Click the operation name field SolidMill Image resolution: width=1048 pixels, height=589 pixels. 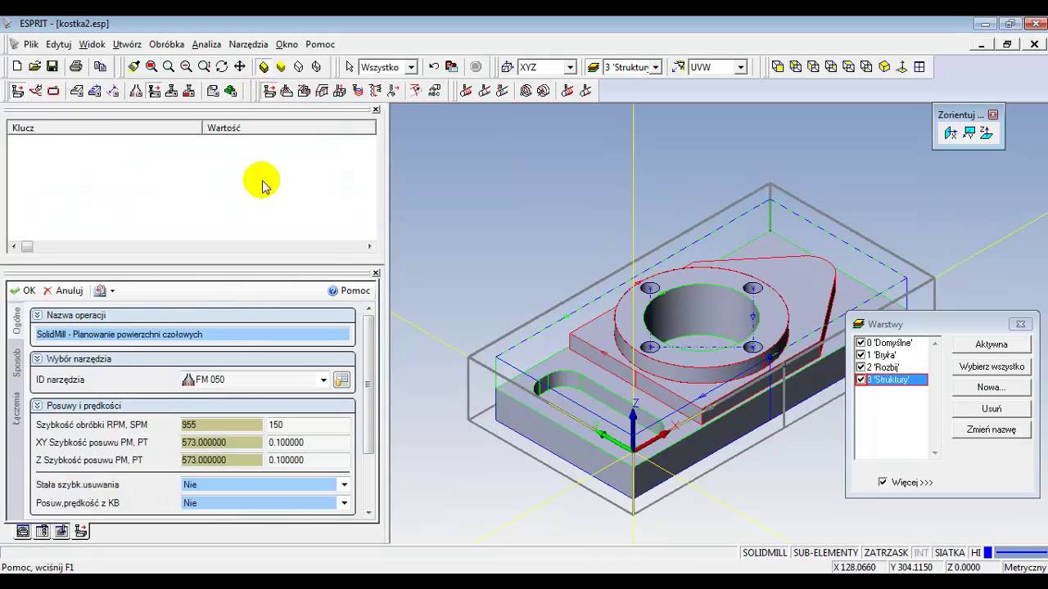pyautogui.click(x=192, y=334)
